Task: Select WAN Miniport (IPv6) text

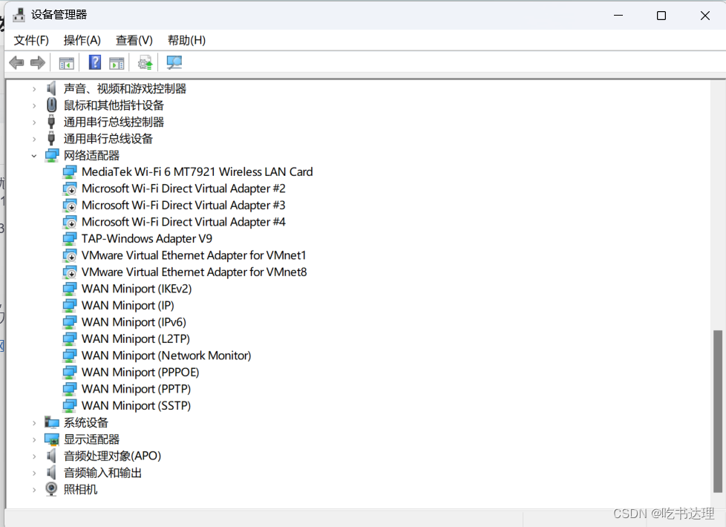Action: click(134, 322)
